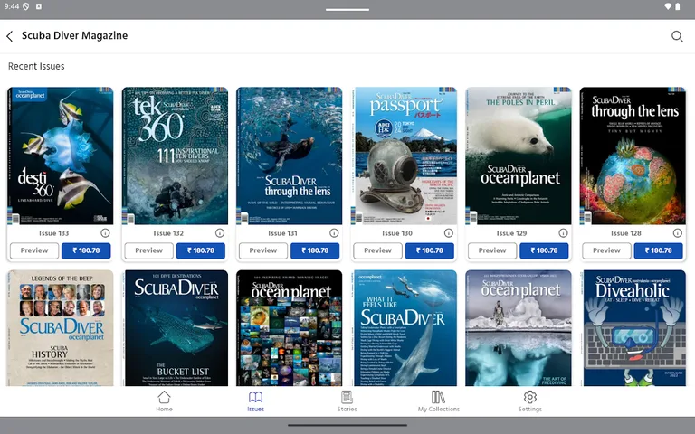695x434 pixels.
Task: Open the Diveaholic cover
Action: tap(633, 328)
